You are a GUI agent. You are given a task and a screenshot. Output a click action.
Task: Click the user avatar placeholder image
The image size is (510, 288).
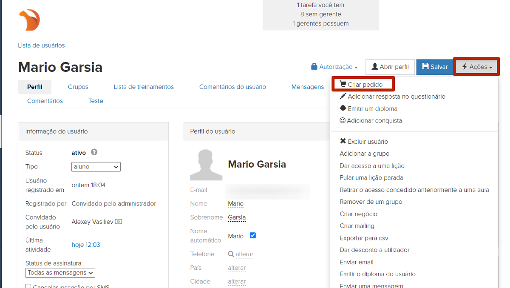pos(206,165)
